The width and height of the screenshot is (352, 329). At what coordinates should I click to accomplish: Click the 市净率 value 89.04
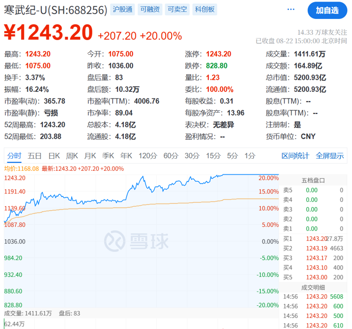click(123, 113)
